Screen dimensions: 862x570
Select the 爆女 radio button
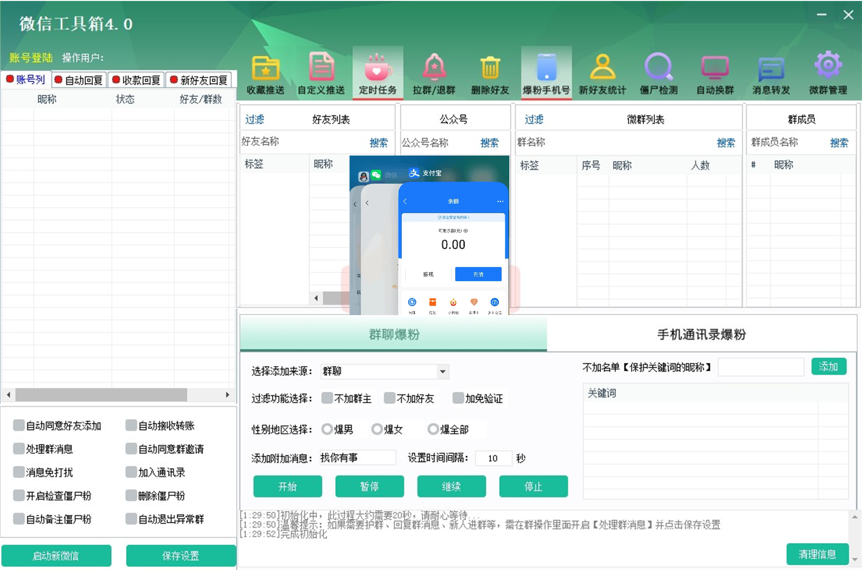[x=377, y=429]
